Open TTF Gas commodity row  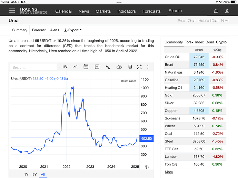[195, 149]
